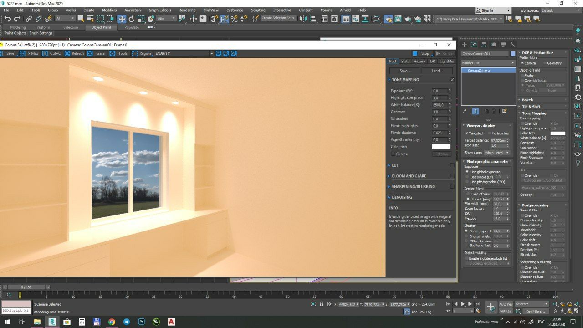The width and height of the screenshot is (583, 328).
Task: Switch to the Utilities wrench panel tab
Action: pyautogui.click(x=513, y=45)
